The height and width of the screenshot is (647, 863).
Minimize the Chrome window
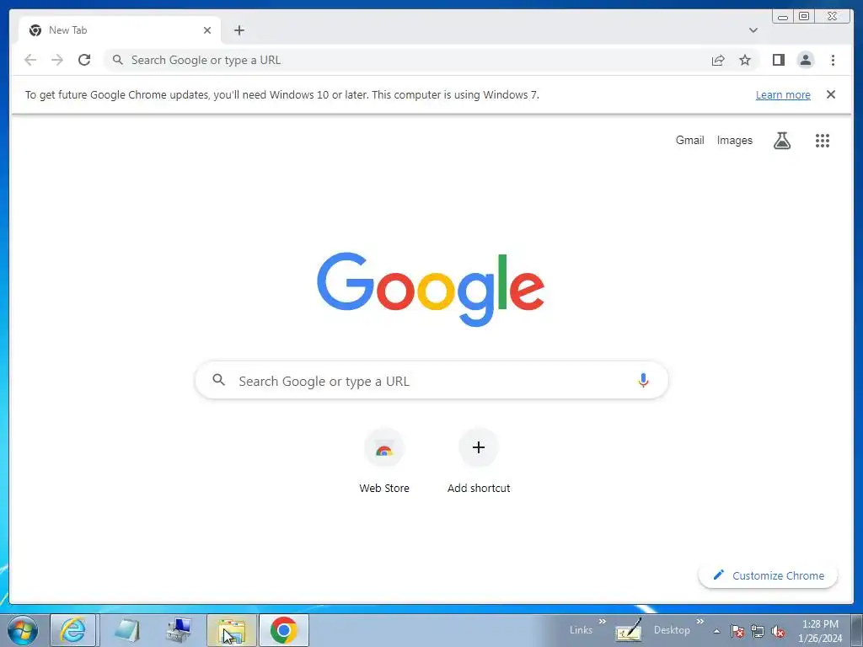[783, 17]
